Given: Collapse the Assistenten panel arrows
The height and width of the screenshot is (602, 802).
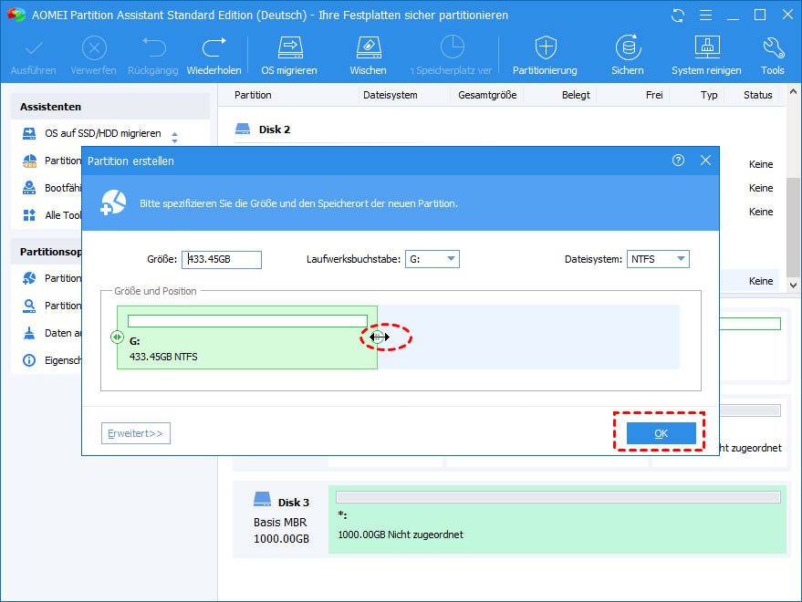Looking at the screenshot, I should coord(175,137).
